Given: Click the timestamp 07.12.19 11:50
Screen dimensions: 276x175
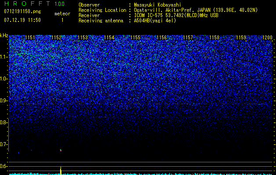Looking at the screenshot, I should tap(22, 20).
